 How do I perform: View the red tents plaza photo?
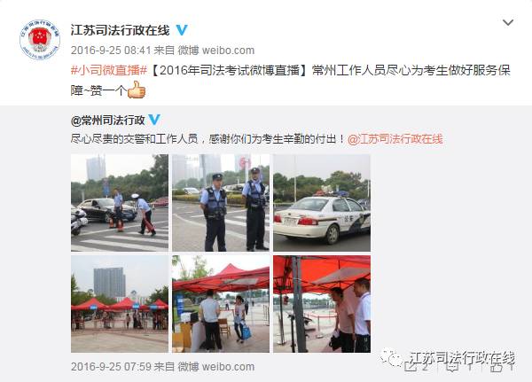pyautogui.click(x=120, y=304)
